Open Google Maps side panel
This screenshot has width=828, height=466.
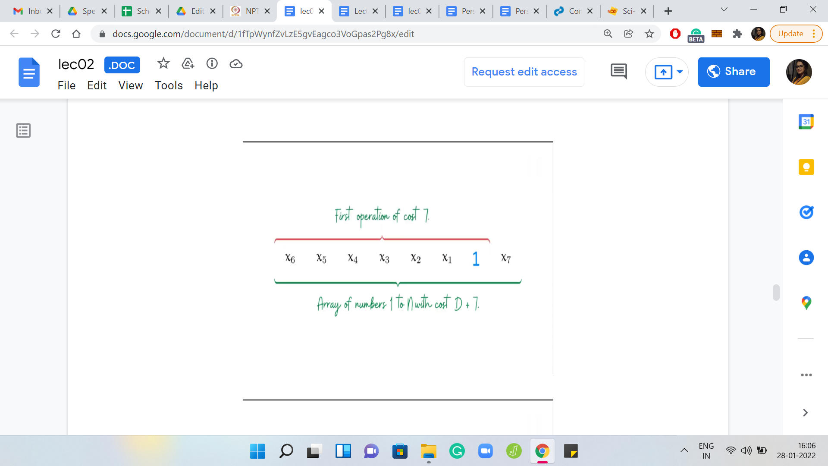[x=806, y=303]
